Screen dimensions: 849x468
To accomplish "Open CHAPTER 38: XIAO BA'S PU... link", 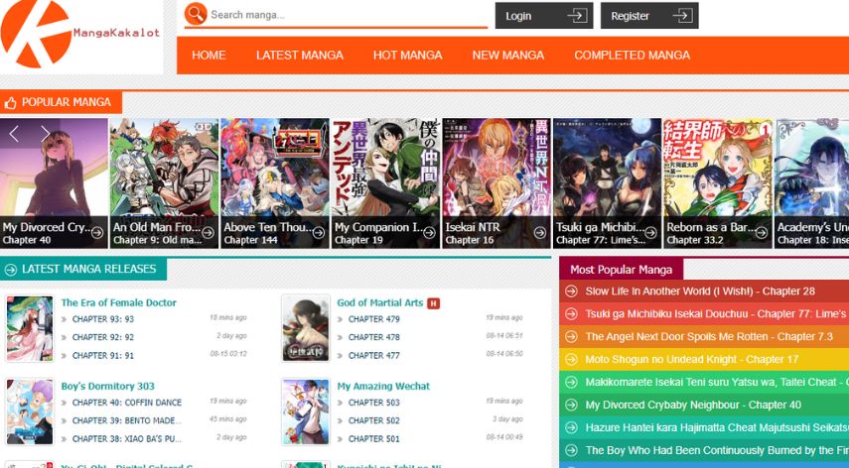I will 127,439.
